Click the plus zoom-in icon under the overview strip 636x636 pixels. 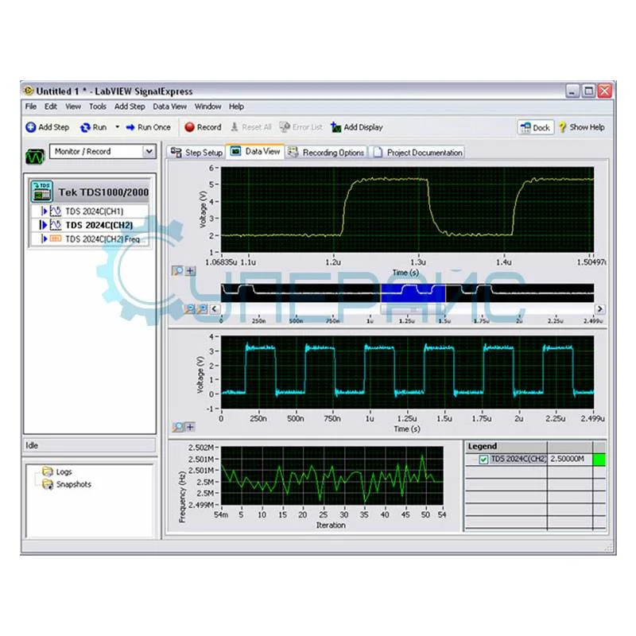click(190, 270)
